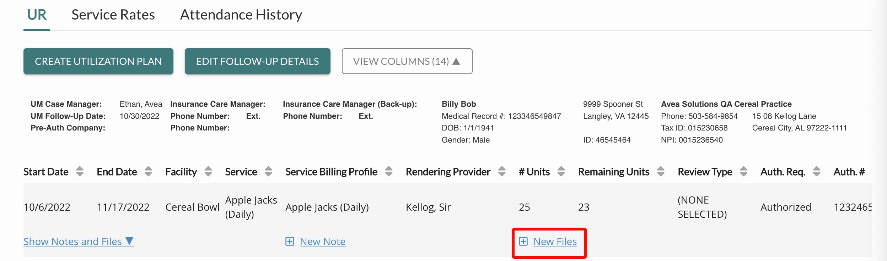Click UM Follow-Up Date value 10/30/2022
The image size is (887, 261).
(x=139, y=116)
